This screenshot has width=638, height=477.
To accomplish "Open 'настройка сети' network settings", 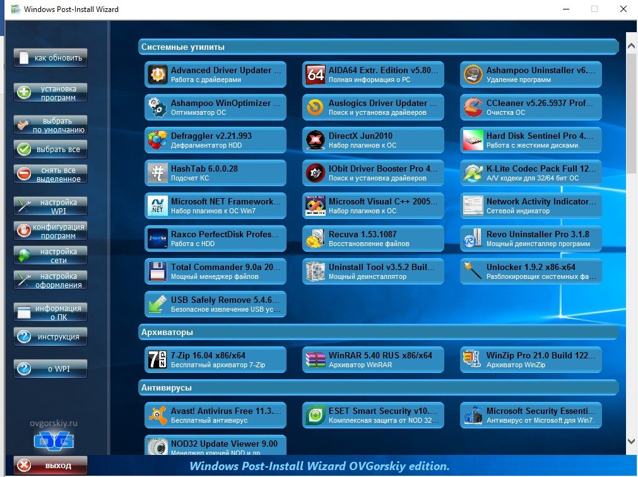I will [x=50, y=256].
